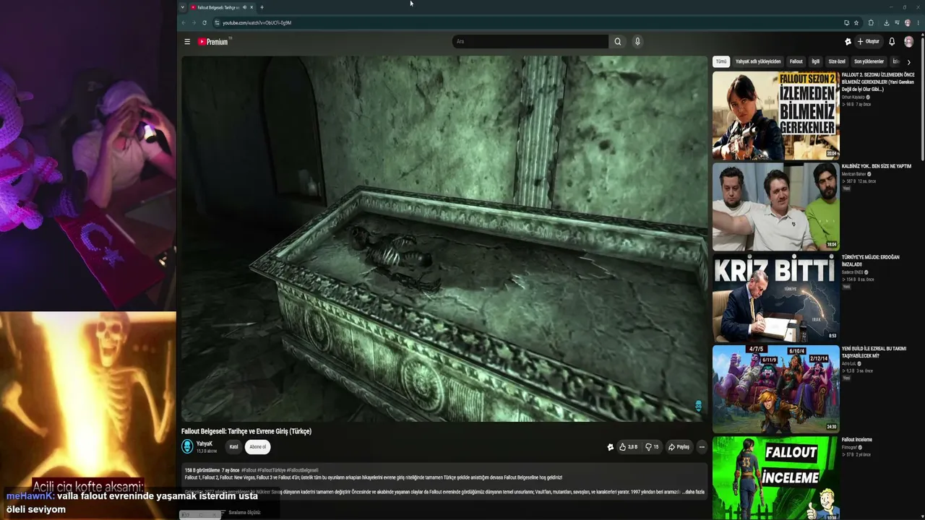
Task: Open YouTube notifications bell
Action: pos(892,42)
